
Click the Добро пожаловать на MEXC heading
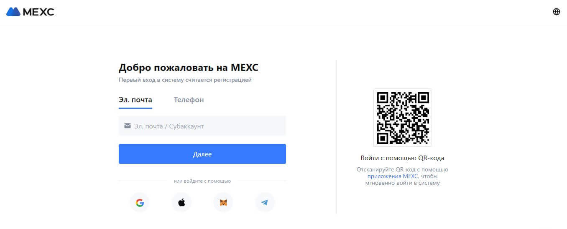coord(189,68)
